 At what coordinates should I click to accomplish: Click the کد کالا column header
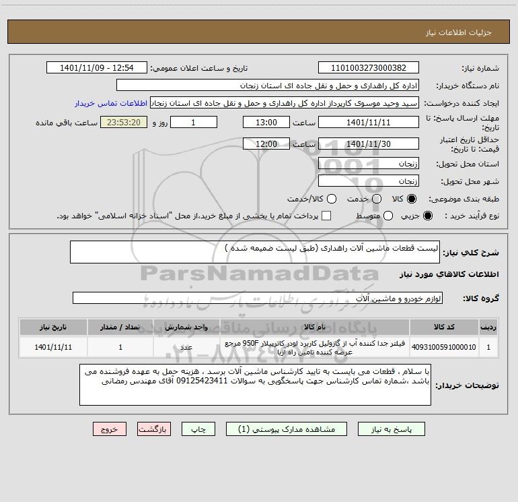click(x=444, y=327)
